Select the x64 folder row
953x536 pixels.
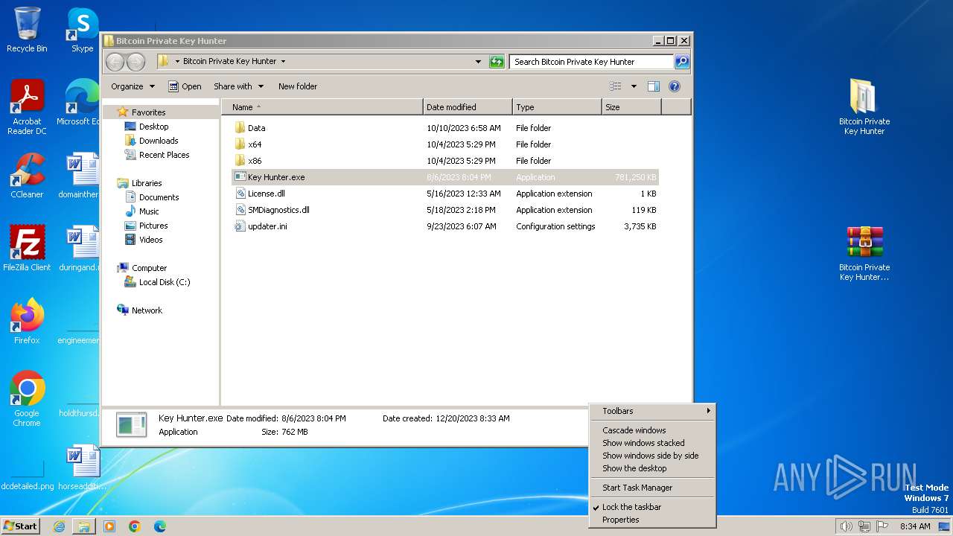[x=445, y=144]
